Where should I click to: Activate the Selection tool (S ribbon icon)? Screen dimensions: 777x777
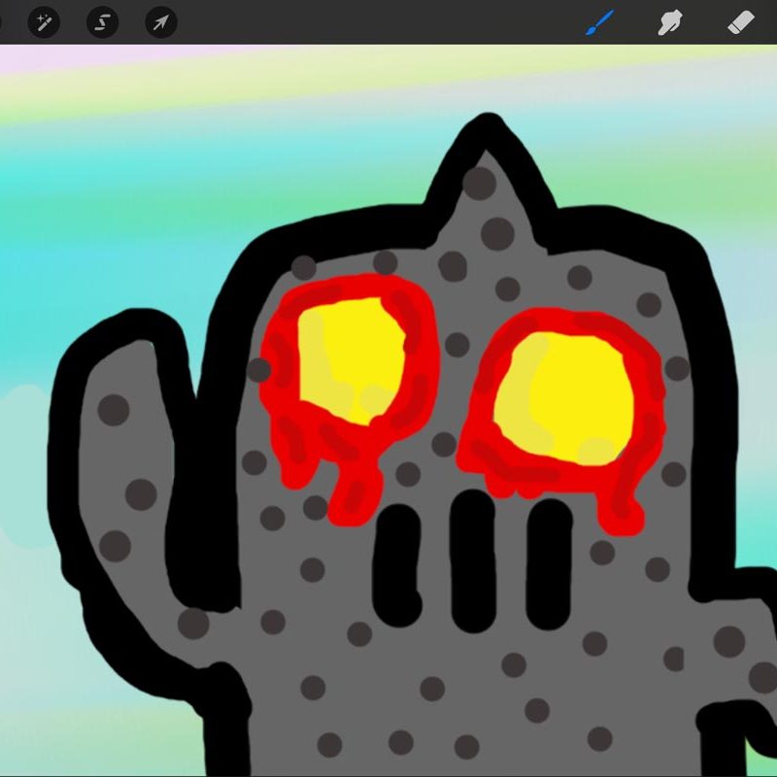[102, 21]
